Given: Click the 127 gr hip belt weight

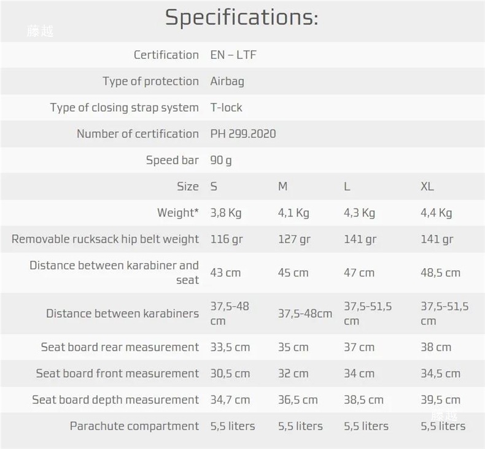Looking at the screenshot, I should [294, 239].
